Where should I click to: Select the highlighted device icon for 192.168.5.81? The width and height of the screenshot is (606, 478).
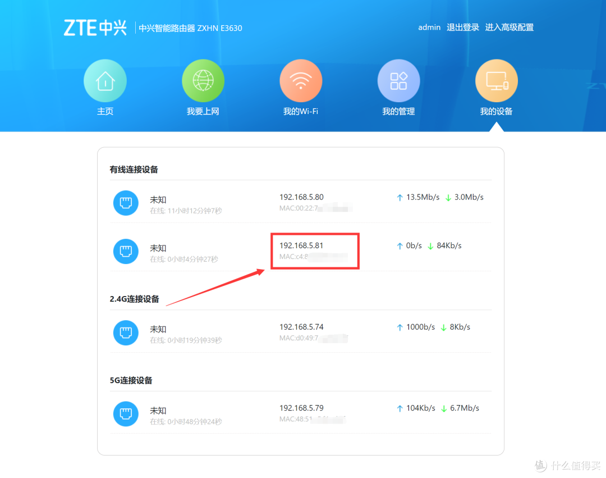(x=126, y=251)
